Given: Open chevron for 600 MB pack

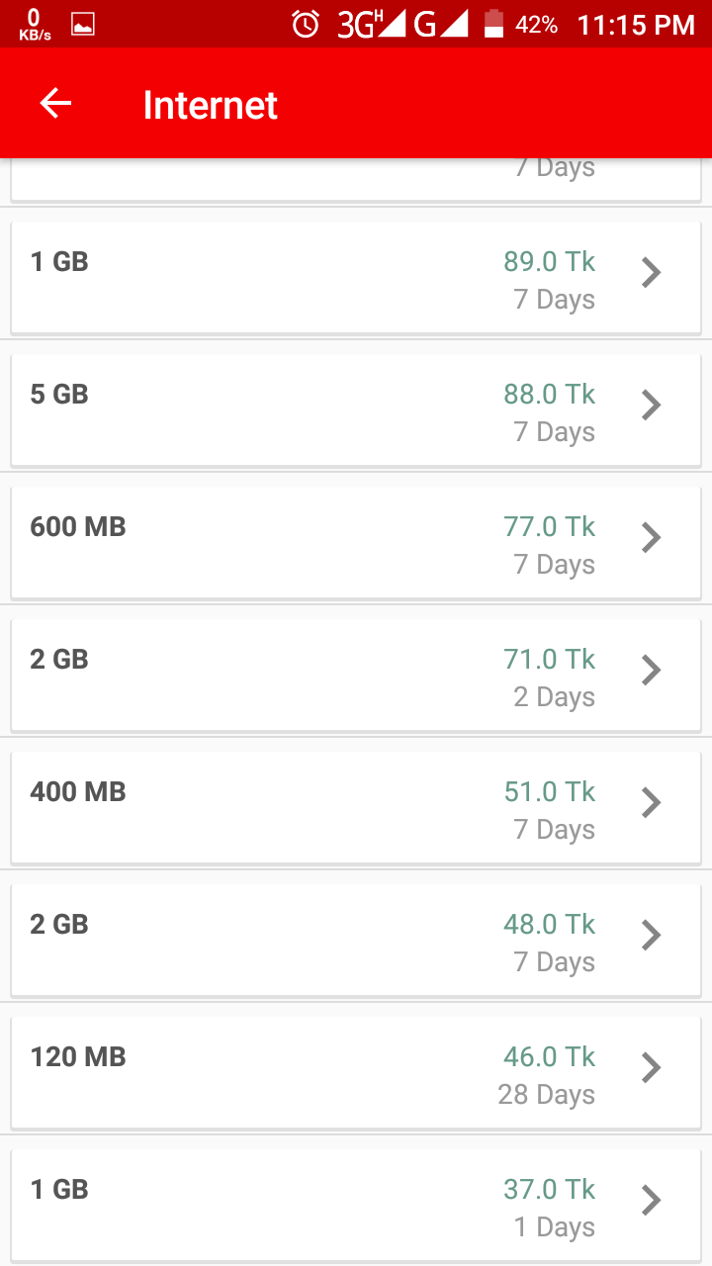Looking at the screenshot, I should tap(651, 537).
